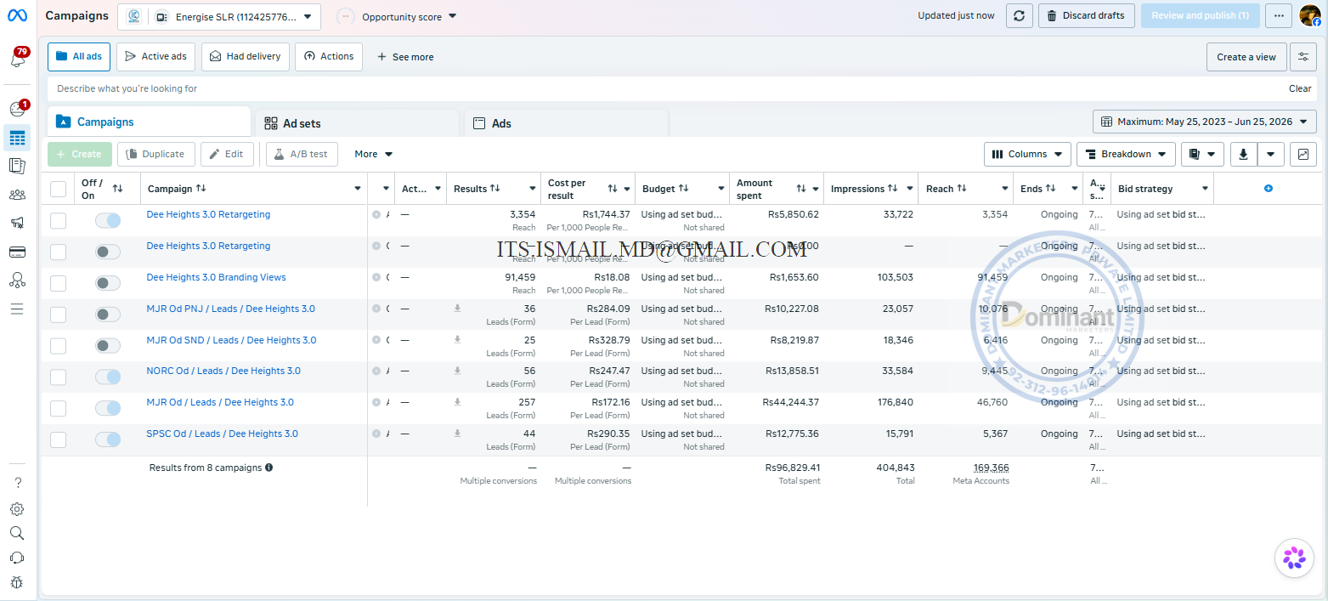This screenshot has height=601, width=1328.
Task: Open the Billing card icon in the sidebar
Action: [x=17, y=252]
